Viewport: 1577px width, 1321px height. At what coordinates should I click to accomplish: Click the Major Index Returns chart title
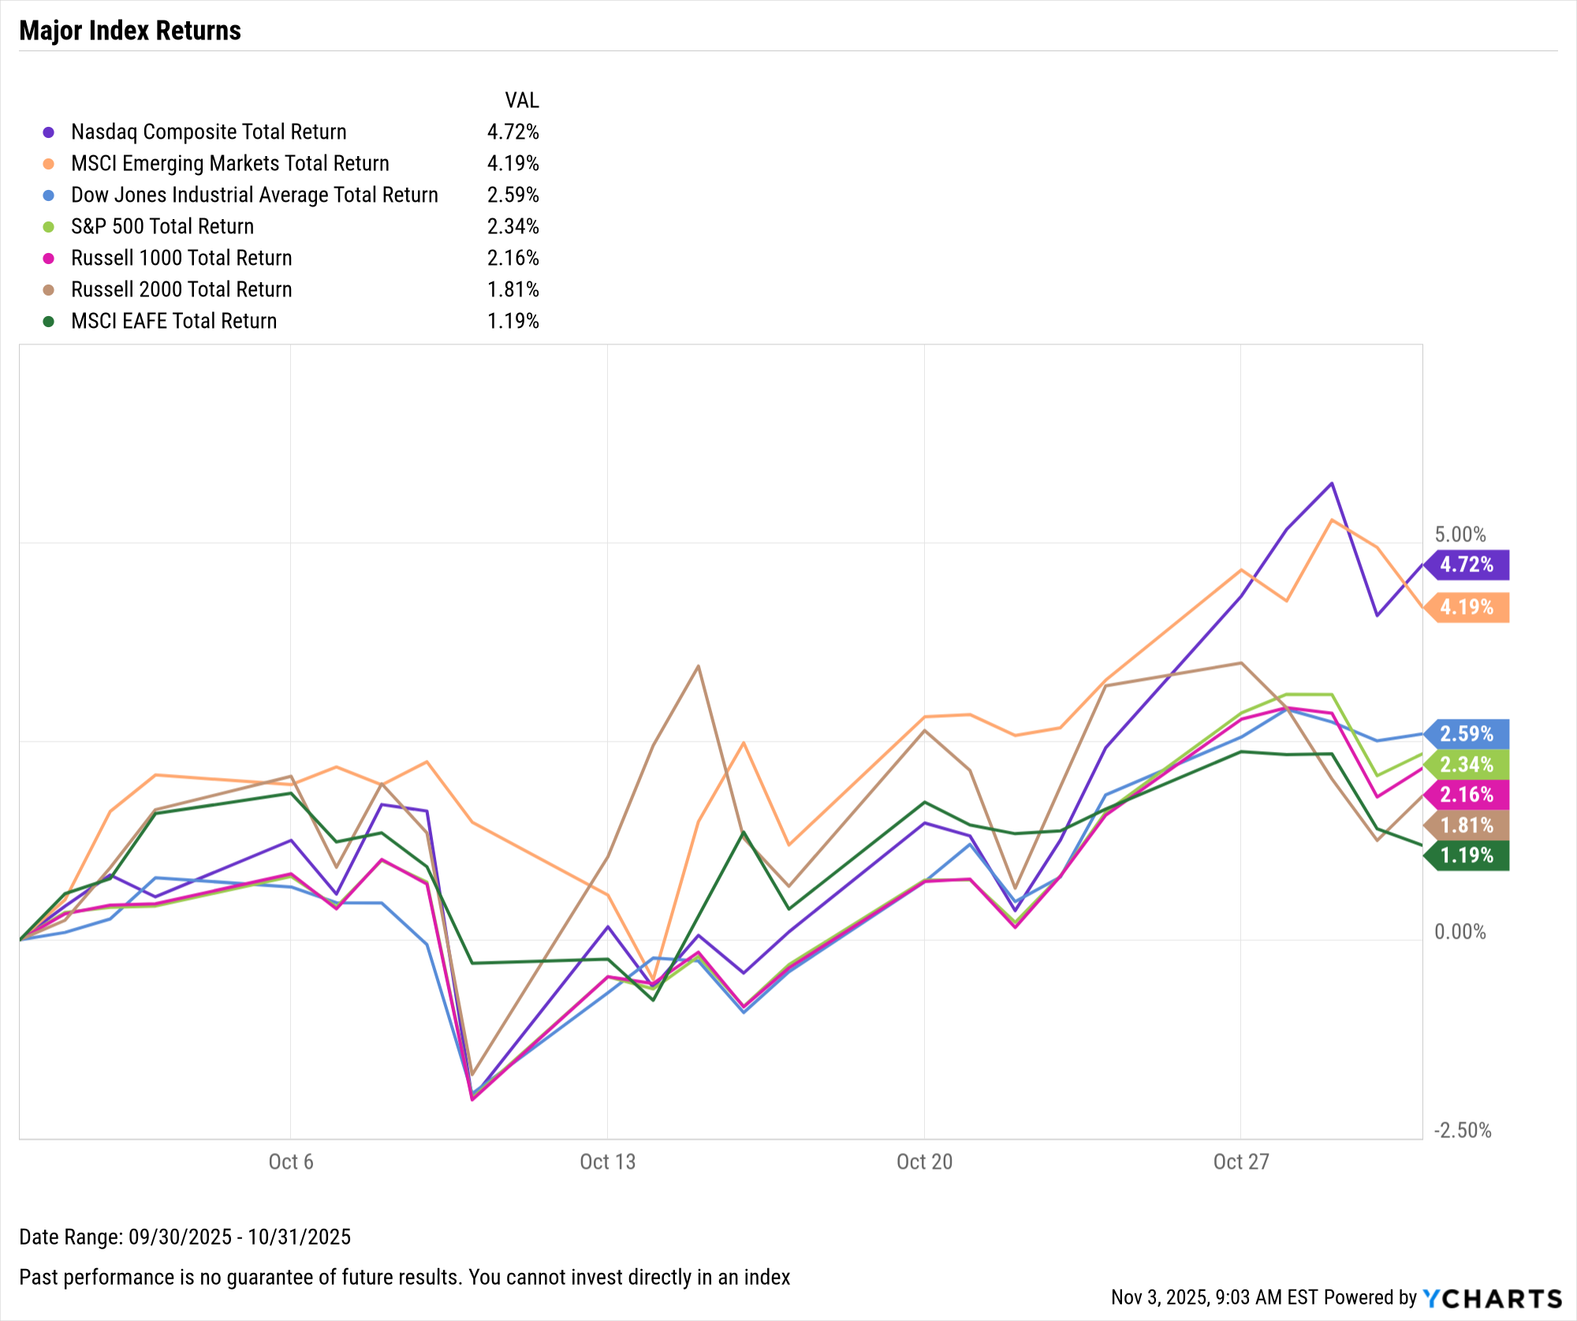tap(130, 31)
